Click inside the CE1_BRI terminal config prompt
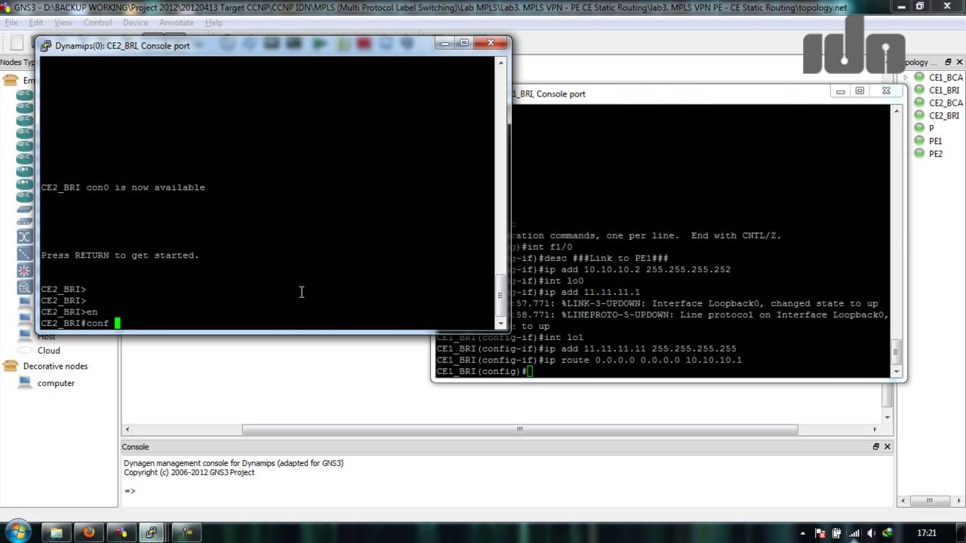 530,371
